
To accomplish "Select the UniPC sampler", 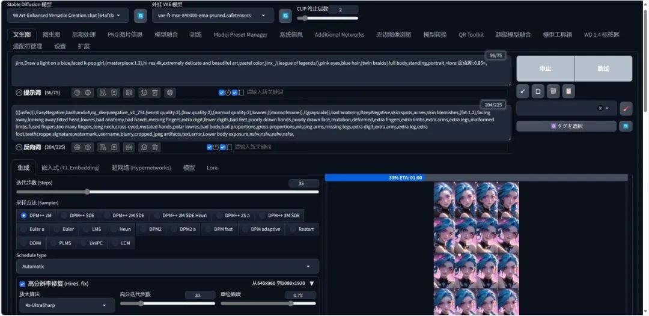I will [x=91, y=243].
